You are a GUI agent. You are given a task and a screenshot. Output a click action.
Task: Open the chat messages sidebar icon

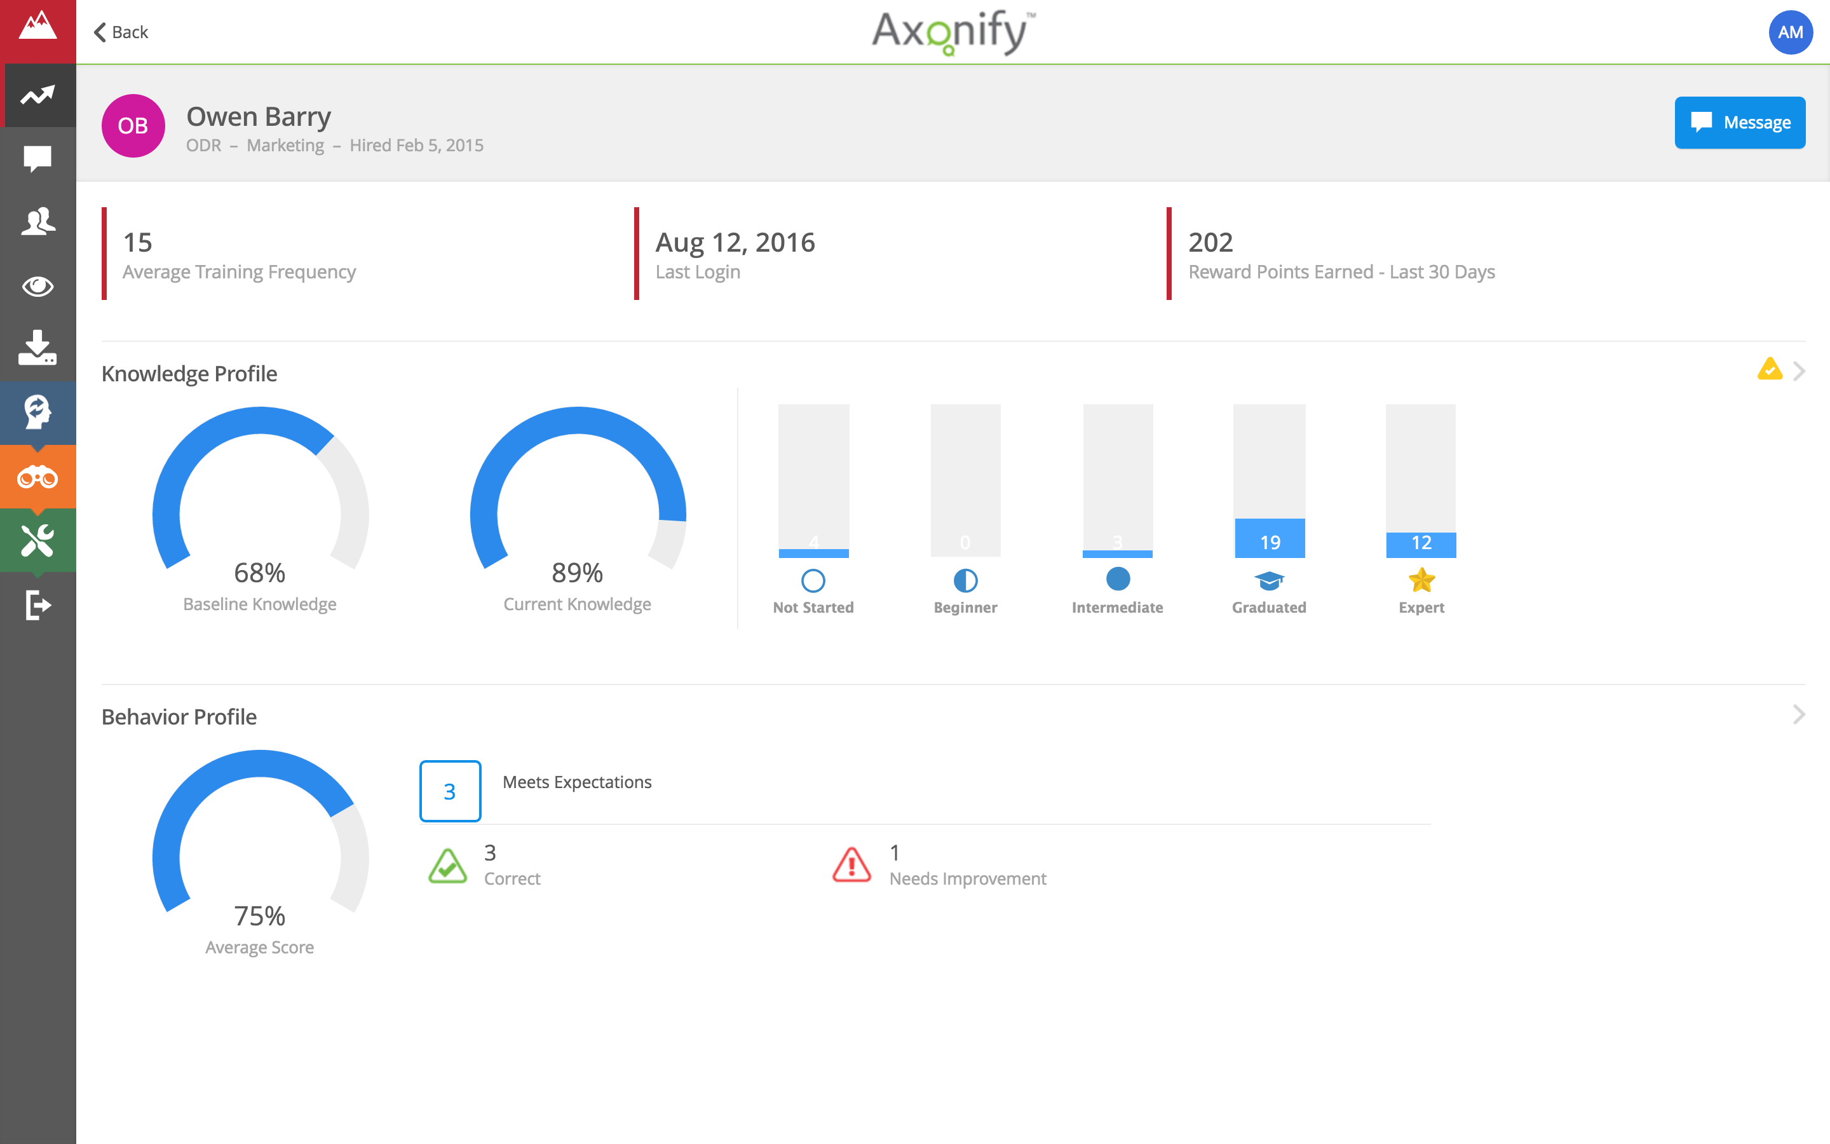tap(38, 159)
